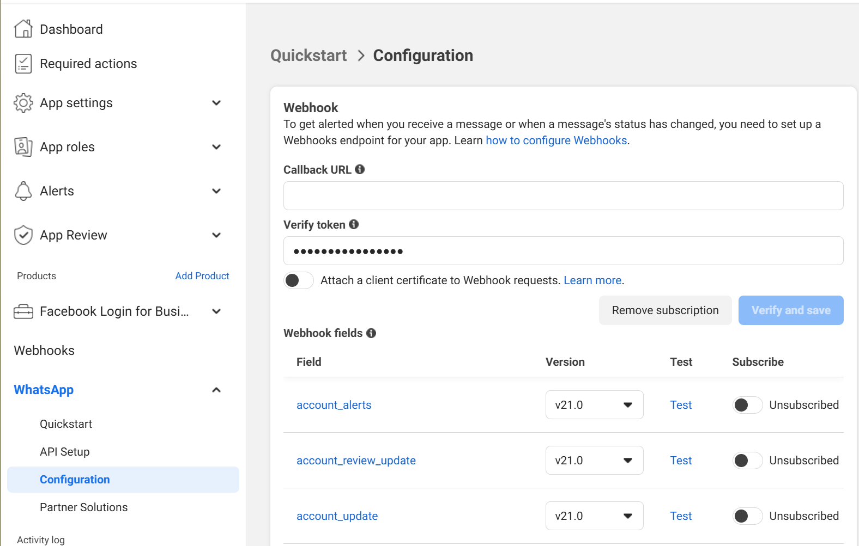
Task: Open the how to configure Webhooks link
Action: pos(556,140)
